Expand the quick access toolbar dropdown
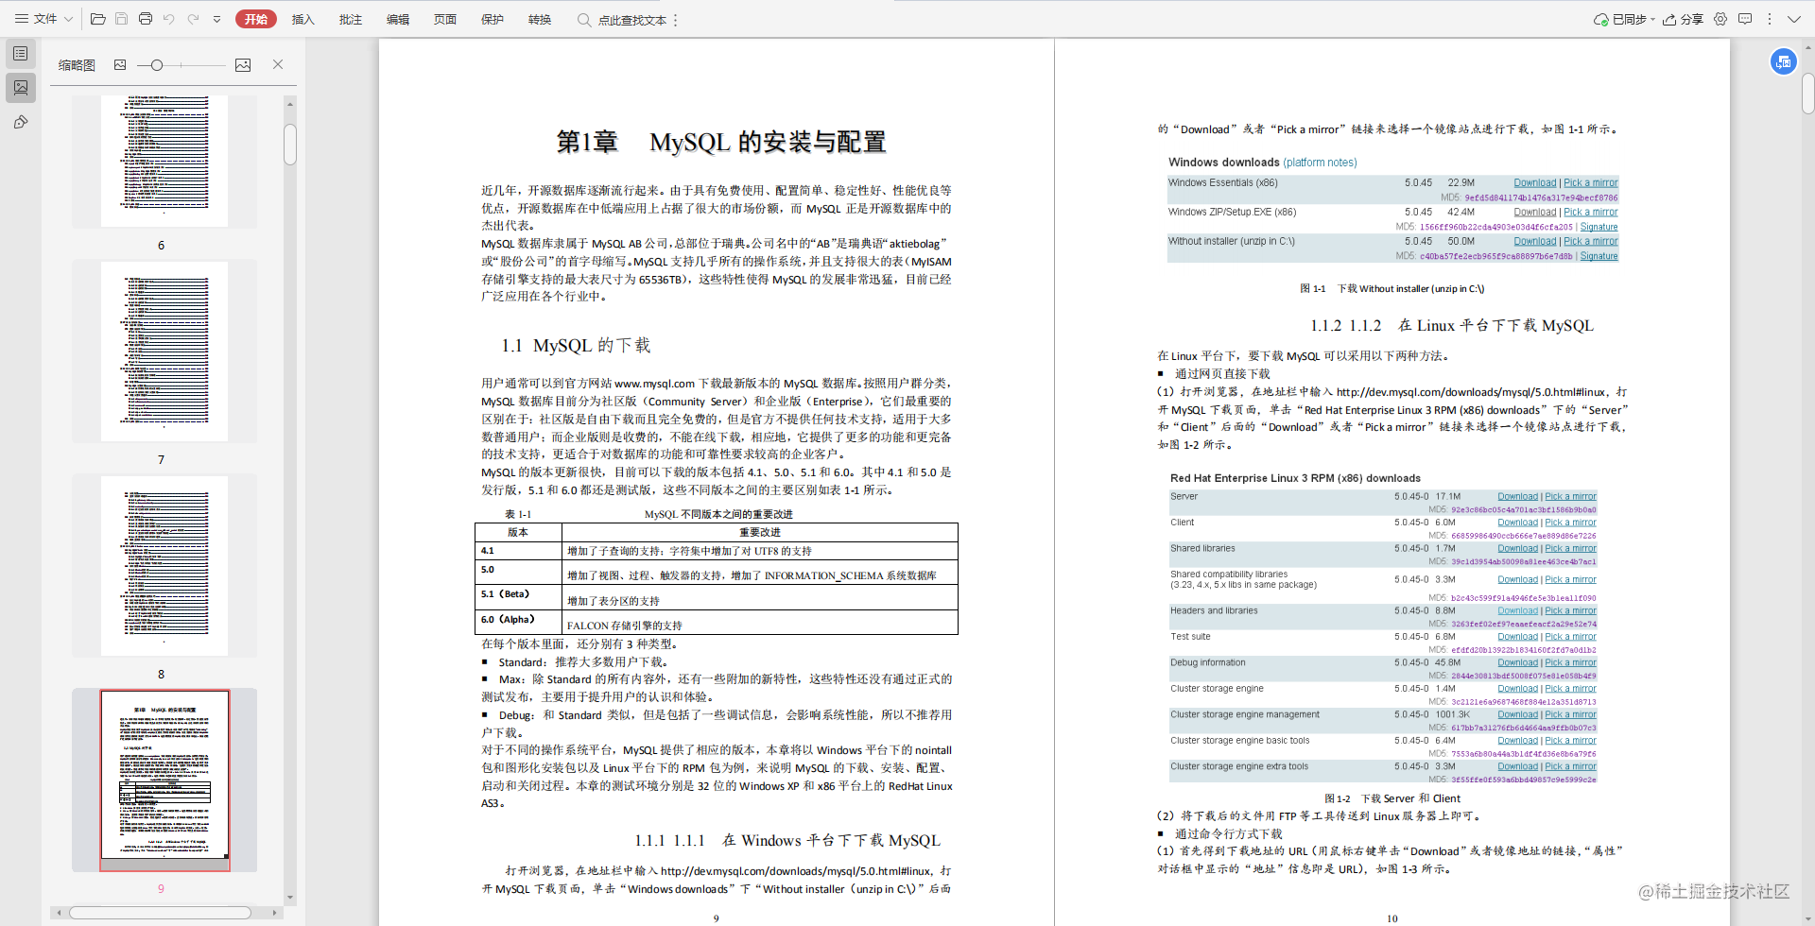The height and width of the screenshot is (926, 1815). [216, 19]
